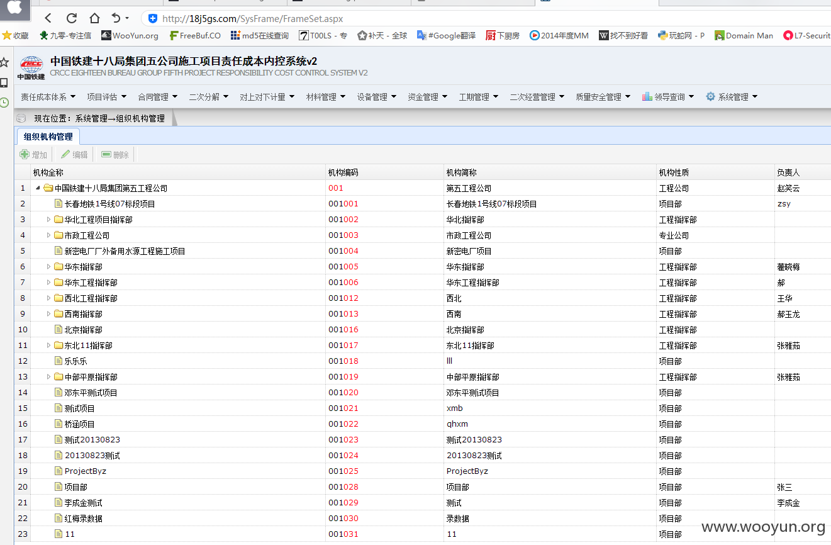Click the sidebar star favorites icon

pos(4,62)
